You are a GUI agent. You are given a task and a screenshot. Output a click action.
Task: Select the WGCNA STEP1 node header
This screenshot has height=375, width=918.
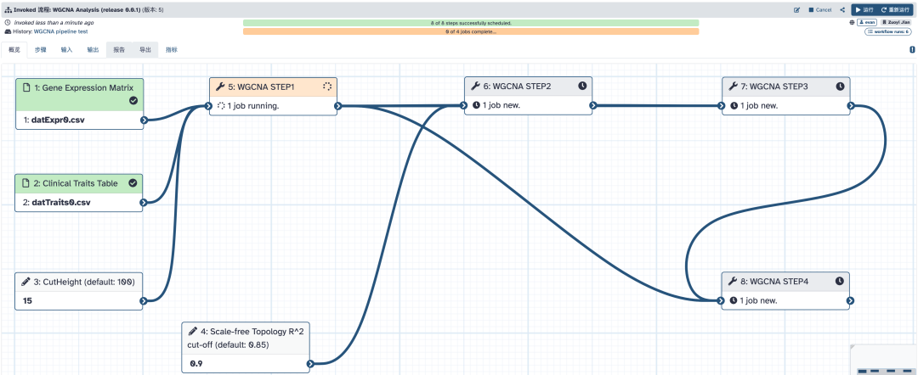point(274,87)
